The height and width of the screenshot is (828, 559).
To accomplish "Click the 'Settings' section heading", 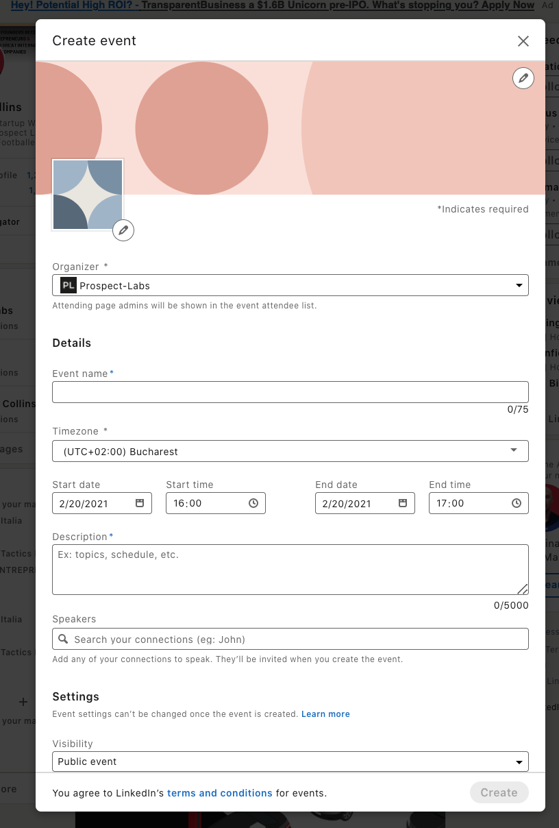I will pyautogui.click(x=76, y=696).
